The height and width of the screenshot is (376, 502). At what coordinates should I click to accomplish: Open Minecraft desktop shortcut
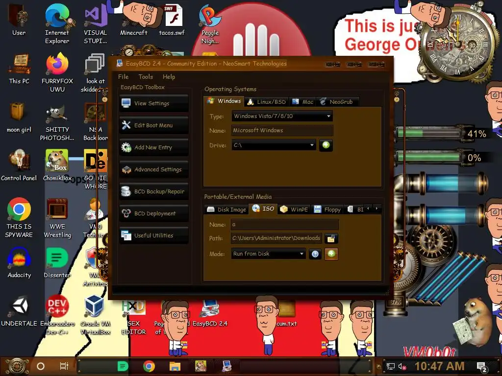point(133,20)
